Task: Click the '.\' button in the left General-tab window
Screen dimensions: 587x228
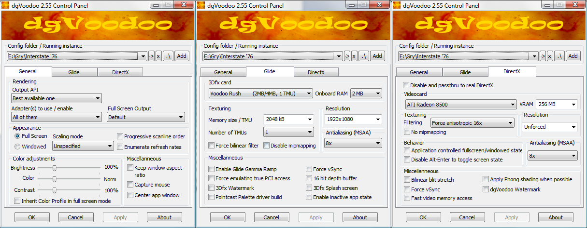Action: [x=168, y=56]
